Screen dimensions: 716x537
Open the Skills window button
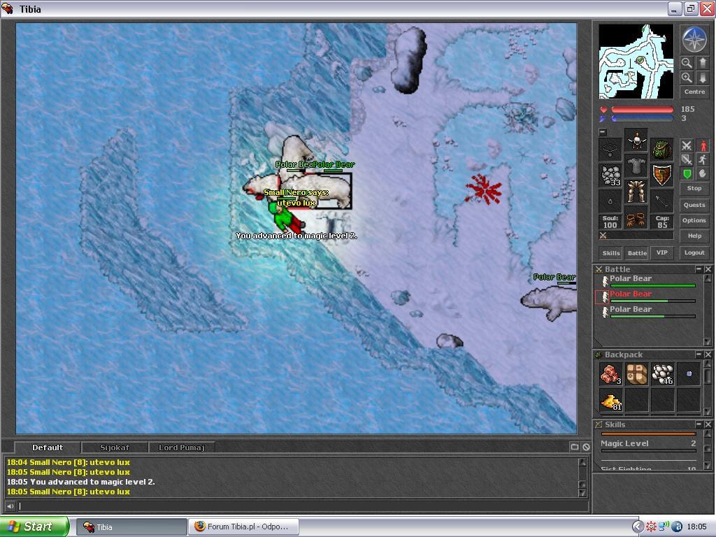[x=611, y=252]
